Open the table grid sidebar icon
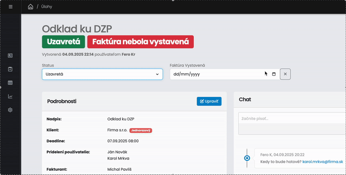The width and height of the screenshot is (346, 175). pyautogui.click(x=10, y=83)
